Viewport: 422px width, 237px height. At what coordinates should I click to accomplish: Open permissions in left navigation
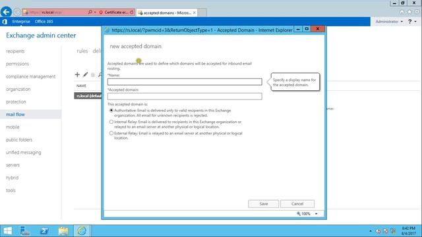coord(18,64)
